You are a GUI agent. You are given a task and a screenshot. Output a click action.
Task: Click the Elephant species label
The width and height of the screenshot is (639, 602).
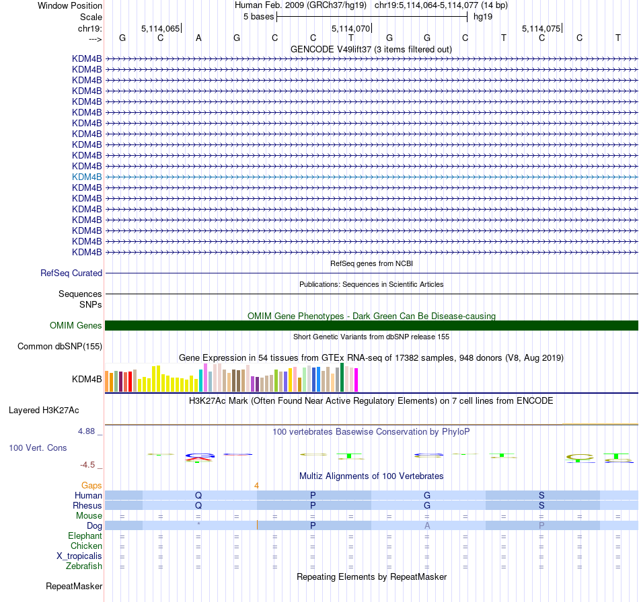(85, 535)
